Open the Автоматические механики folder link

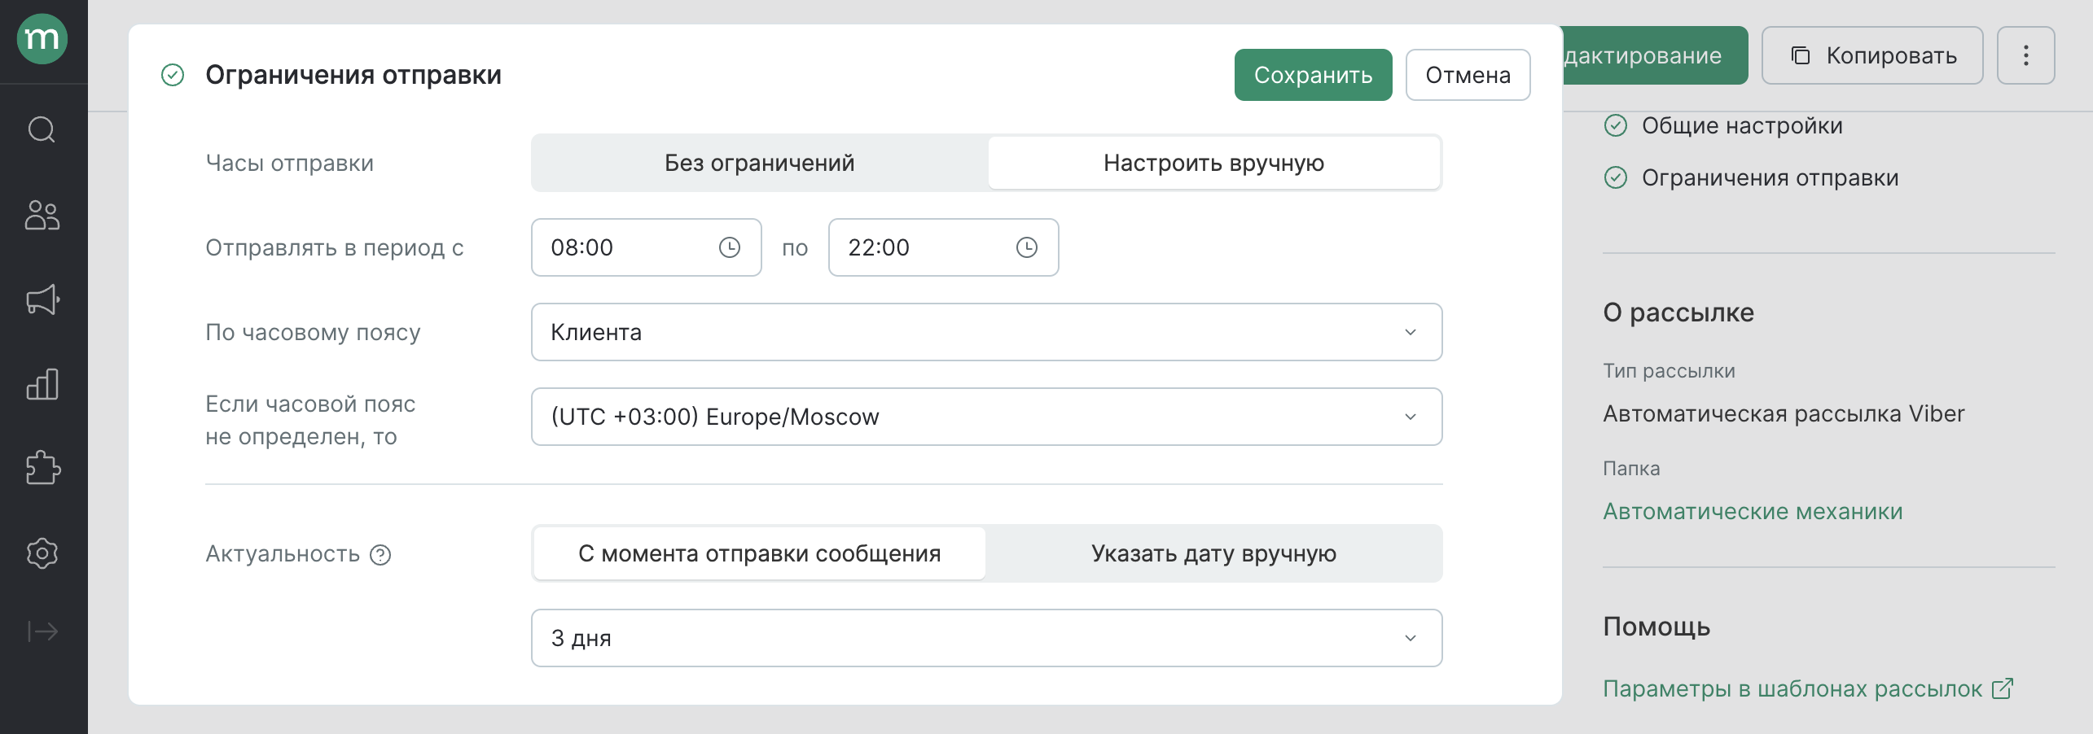pyautogui.click(x=1753, y=511)
